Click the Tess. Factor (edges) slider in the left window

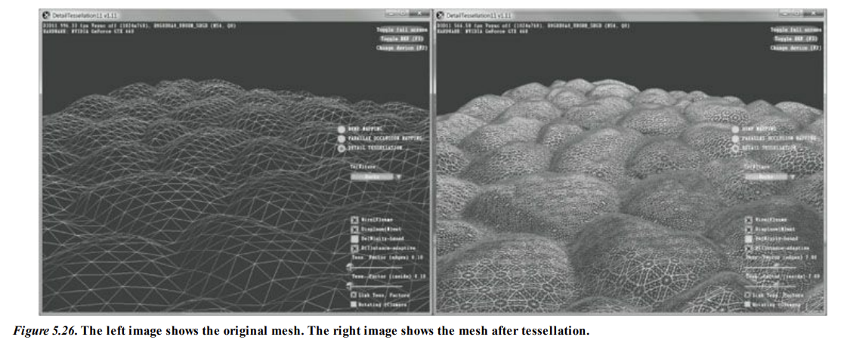pos(376,267)
